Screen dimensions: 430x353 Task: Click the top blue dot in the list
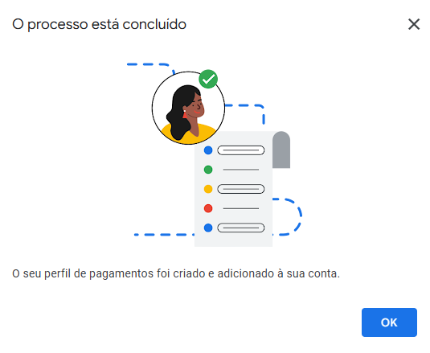click(x=208, y=150)
